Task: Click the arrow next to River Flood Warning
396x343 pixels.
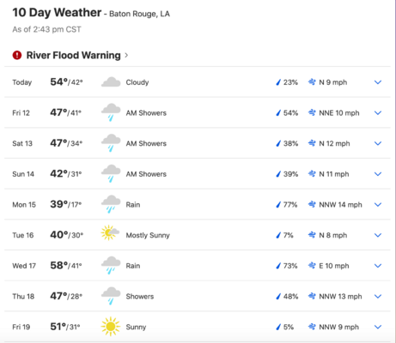Action: pos(126,55)
